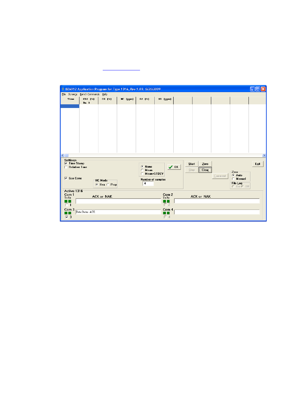Click the horizontal scrollbar right arrow
The height and width of the screenshot is (413, 292).
[x=264, y=155]
